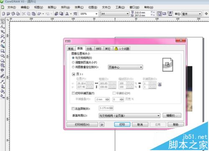Set page to portrait orientation
This screenshot has height=151, width=209.
160,14
